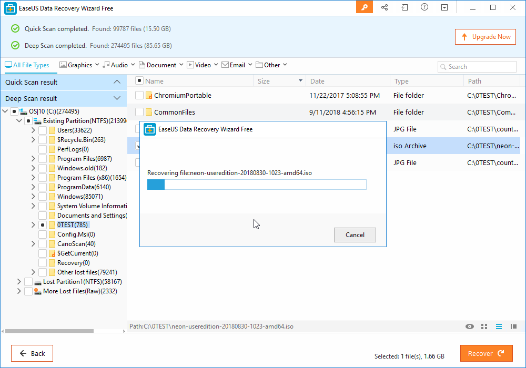The image size is (526, 368).
Task: Click the OS|10 (C:) drive icon
Action: pos(23,111)
